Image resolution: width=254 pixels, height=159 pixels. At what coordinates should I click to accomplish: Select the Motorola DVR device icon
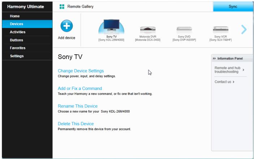coord(148,29)
